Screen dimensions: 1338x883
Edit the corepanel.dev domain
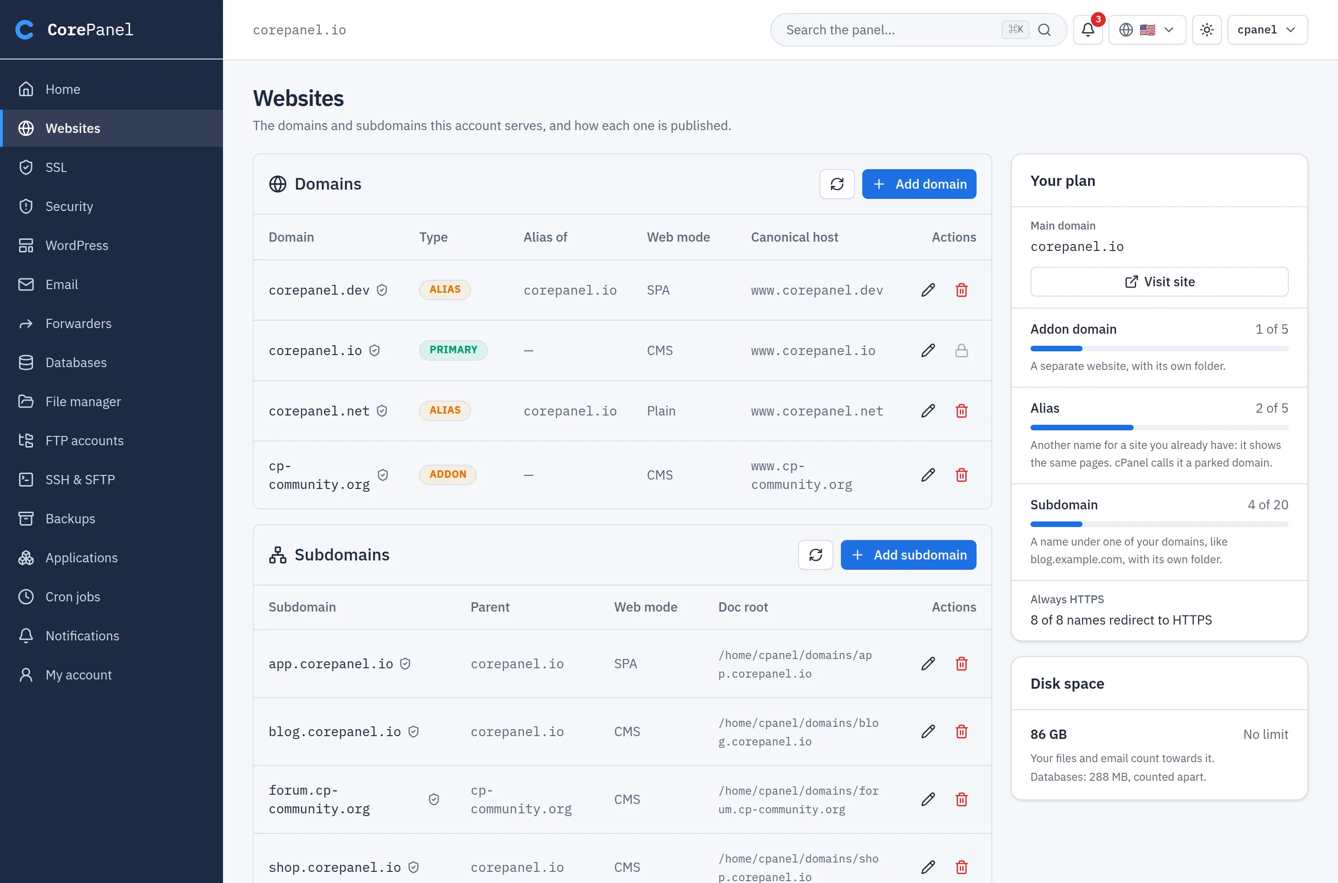(x=928, y=290)
